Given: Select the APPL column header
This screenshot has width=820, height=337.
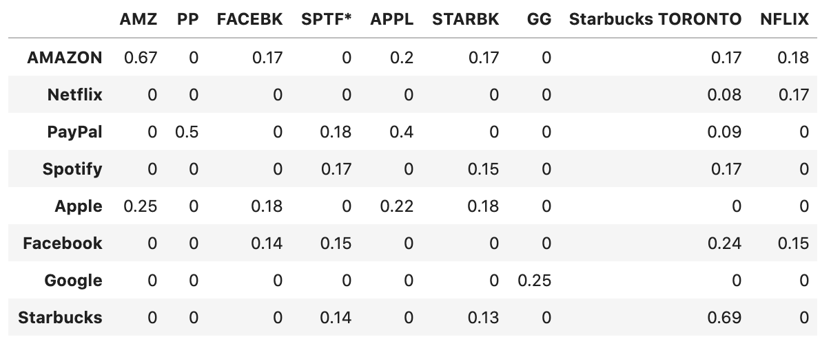Looking at the screenshot, I should [391, 19].
